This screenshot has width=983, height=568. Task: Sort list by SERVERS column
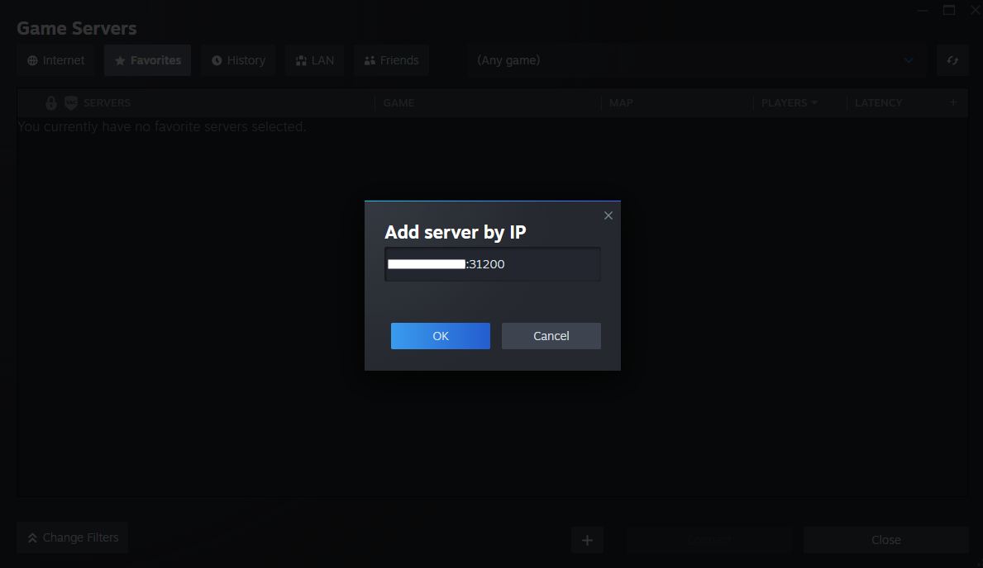pyautogui.click(x=107, y=102)
